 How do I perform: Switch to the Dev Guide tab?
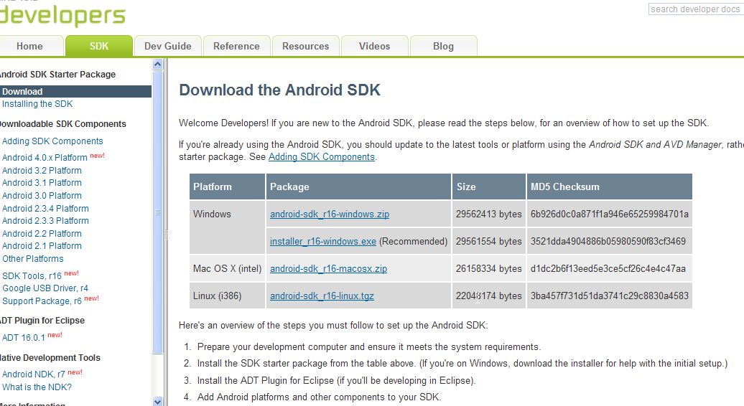[x=167, y=46]
